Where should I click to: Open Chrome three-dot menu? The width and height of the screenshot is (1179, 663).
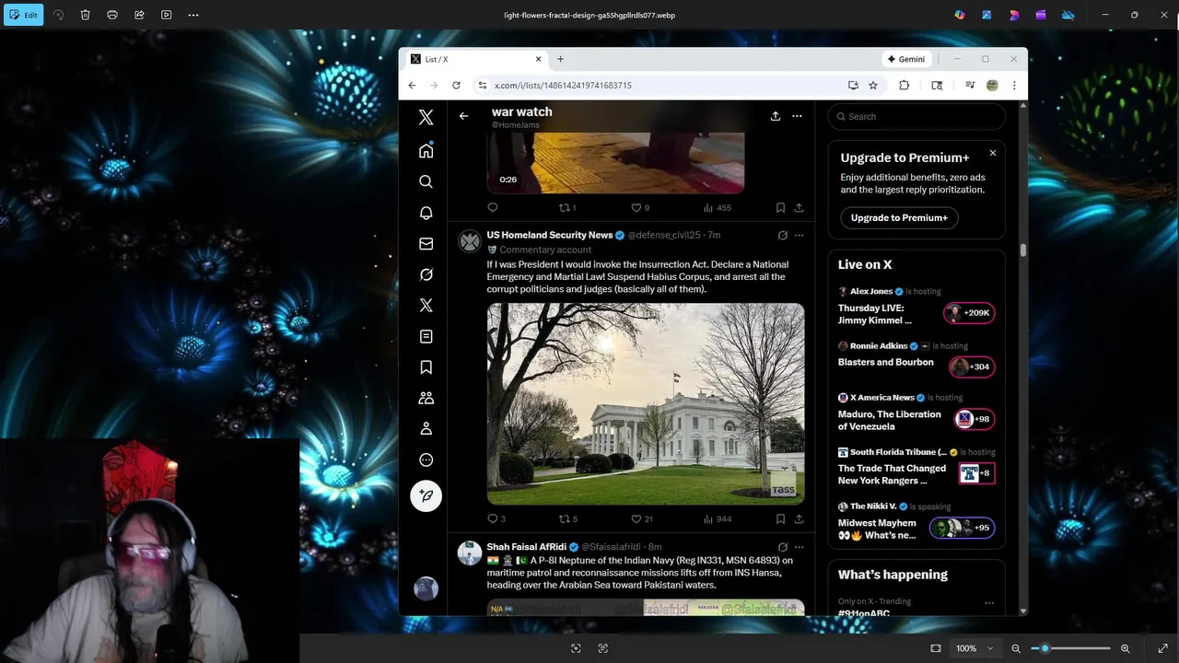tap(1014, 85)
